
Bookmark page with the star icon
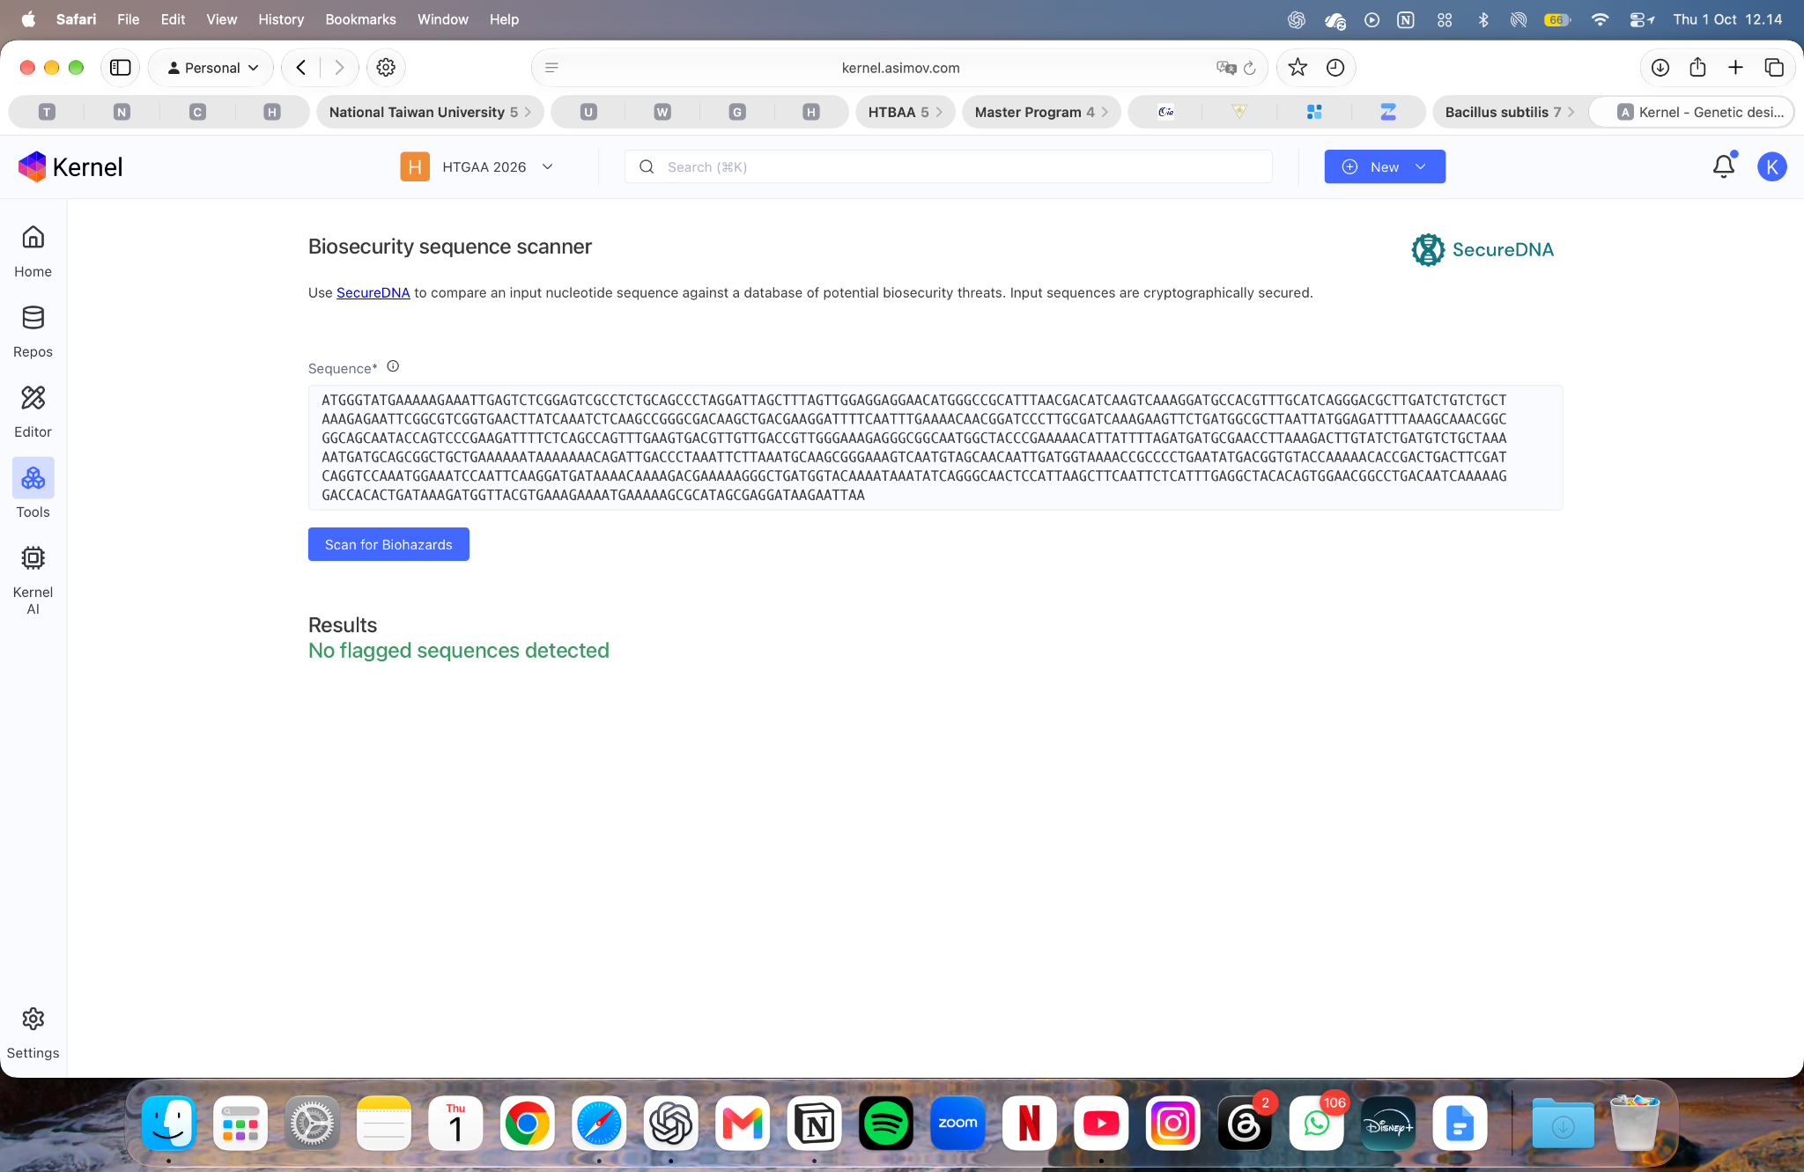pos(1298,68)
